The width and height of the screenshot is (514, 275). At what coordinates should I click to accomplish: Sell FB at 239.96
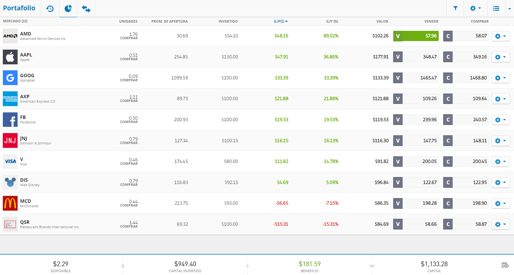tap(416, 120)
